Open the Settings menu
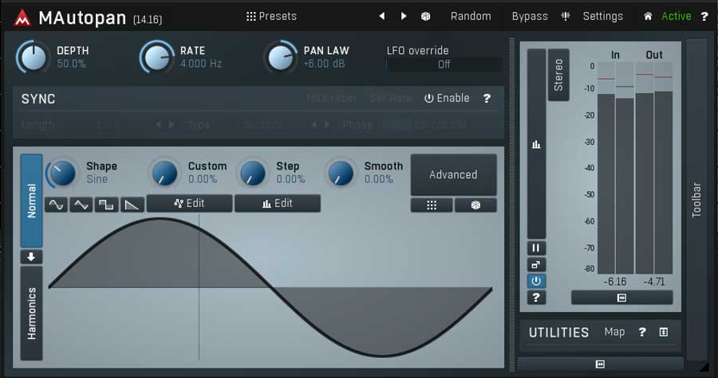Image resolution: width=718 pixels, height=378 pixels. pos(602,17)
